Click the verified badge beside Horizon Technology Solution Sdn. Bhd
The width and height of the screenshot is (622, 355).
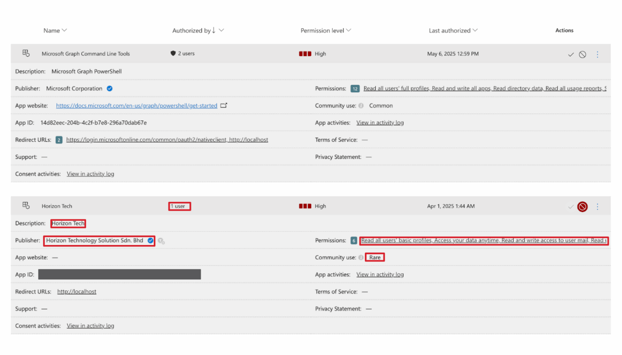click(150, 240)
